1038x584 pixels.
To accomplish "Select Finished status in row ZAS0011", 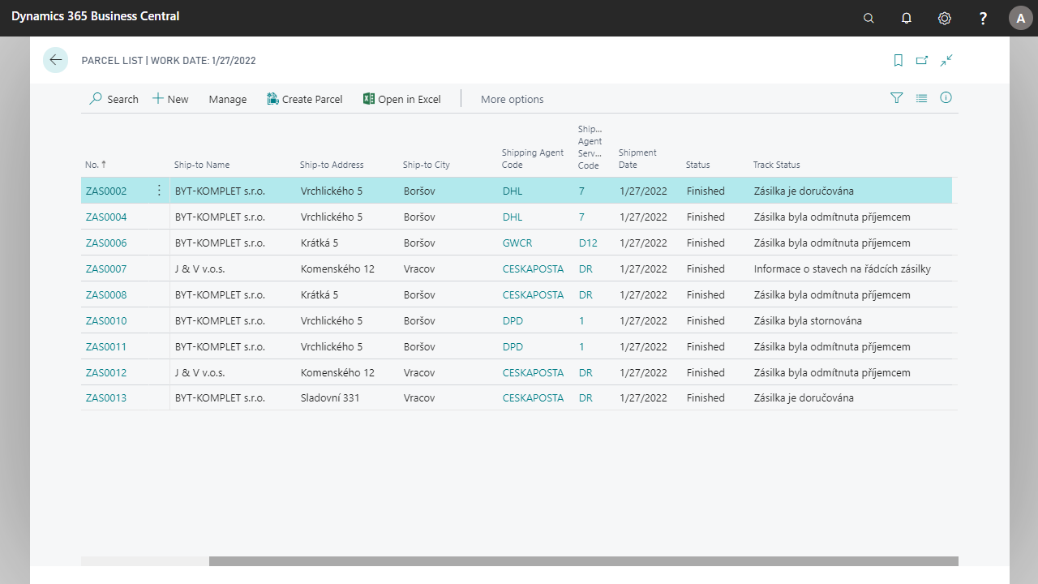I will (x=706, y=347).
